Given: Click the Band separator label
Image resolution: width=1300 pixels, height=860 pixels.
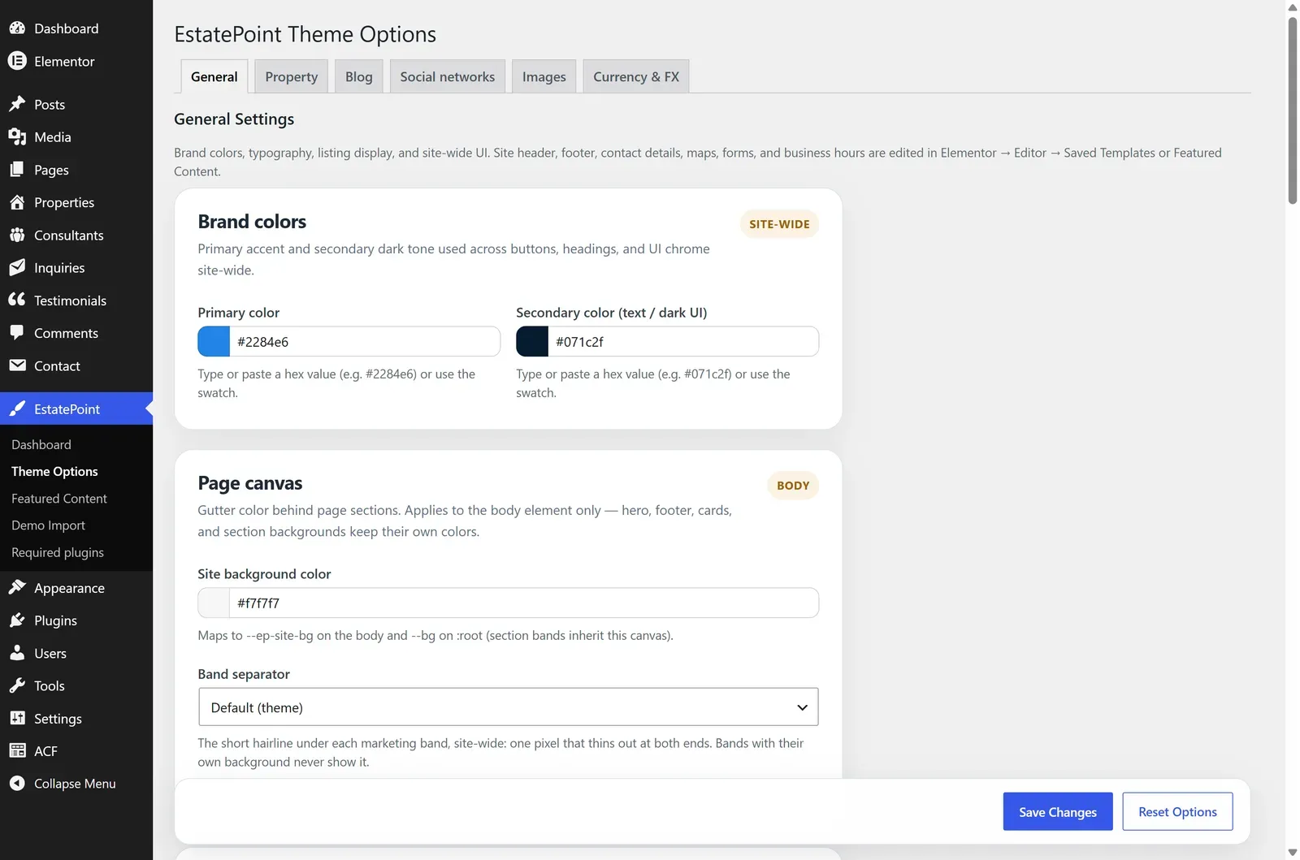Looking at the screenshot, I should [x=244, y=674].
